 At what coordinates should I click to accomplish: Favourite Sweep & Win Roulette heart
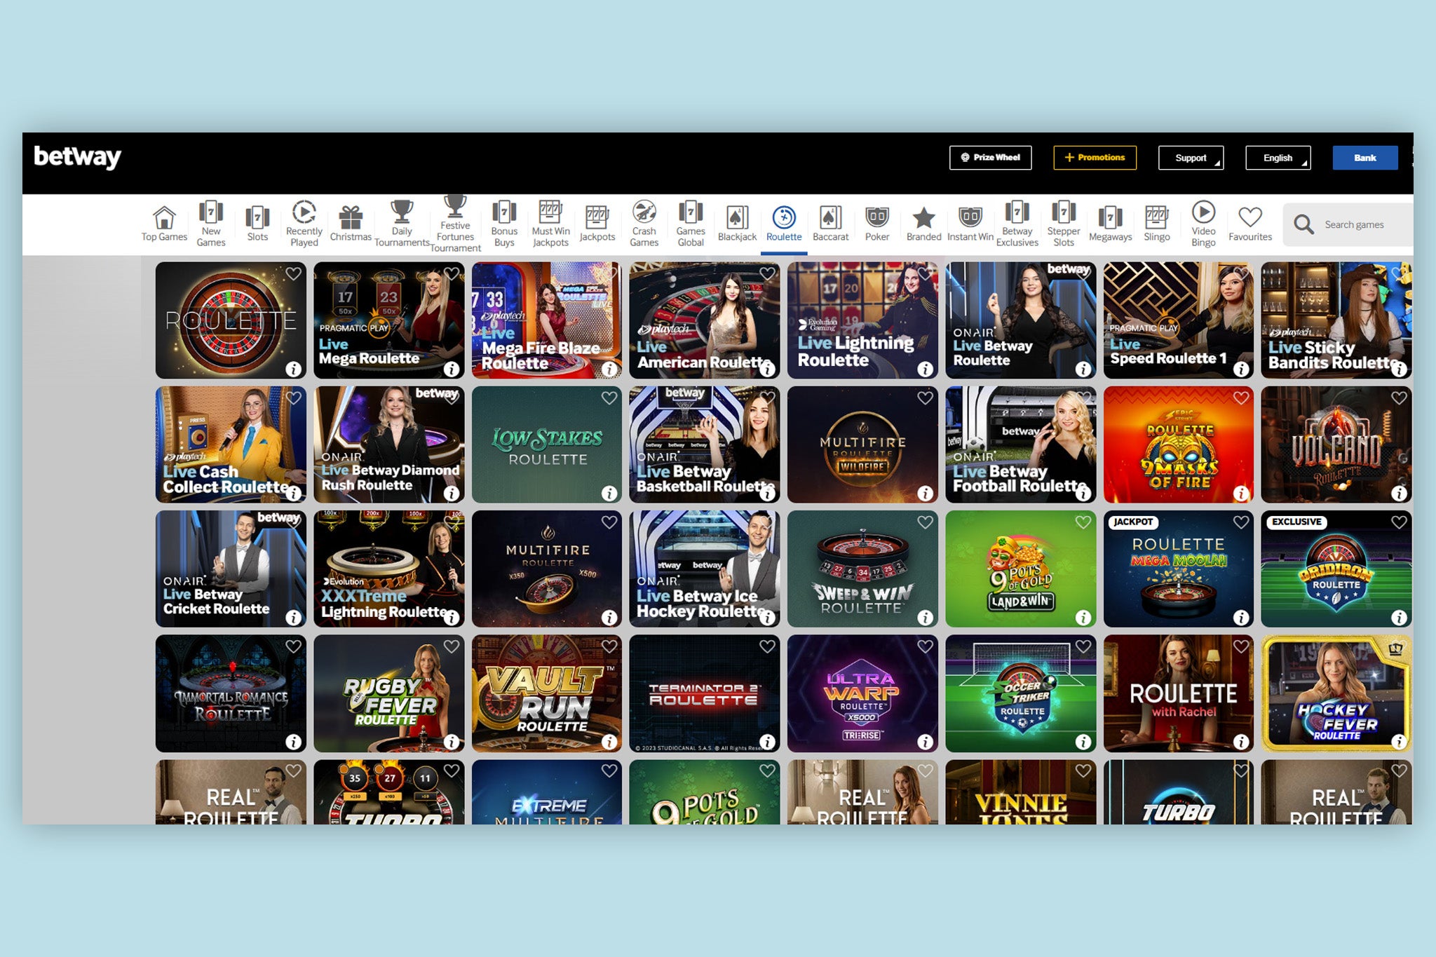[x=926, y=522]
